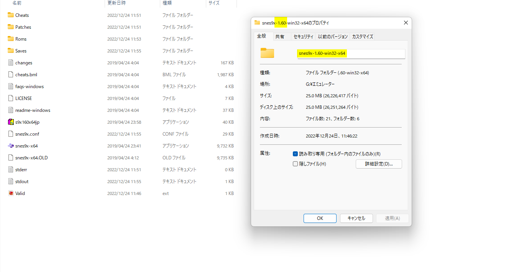Click the キャンセル button

[356, 218]
